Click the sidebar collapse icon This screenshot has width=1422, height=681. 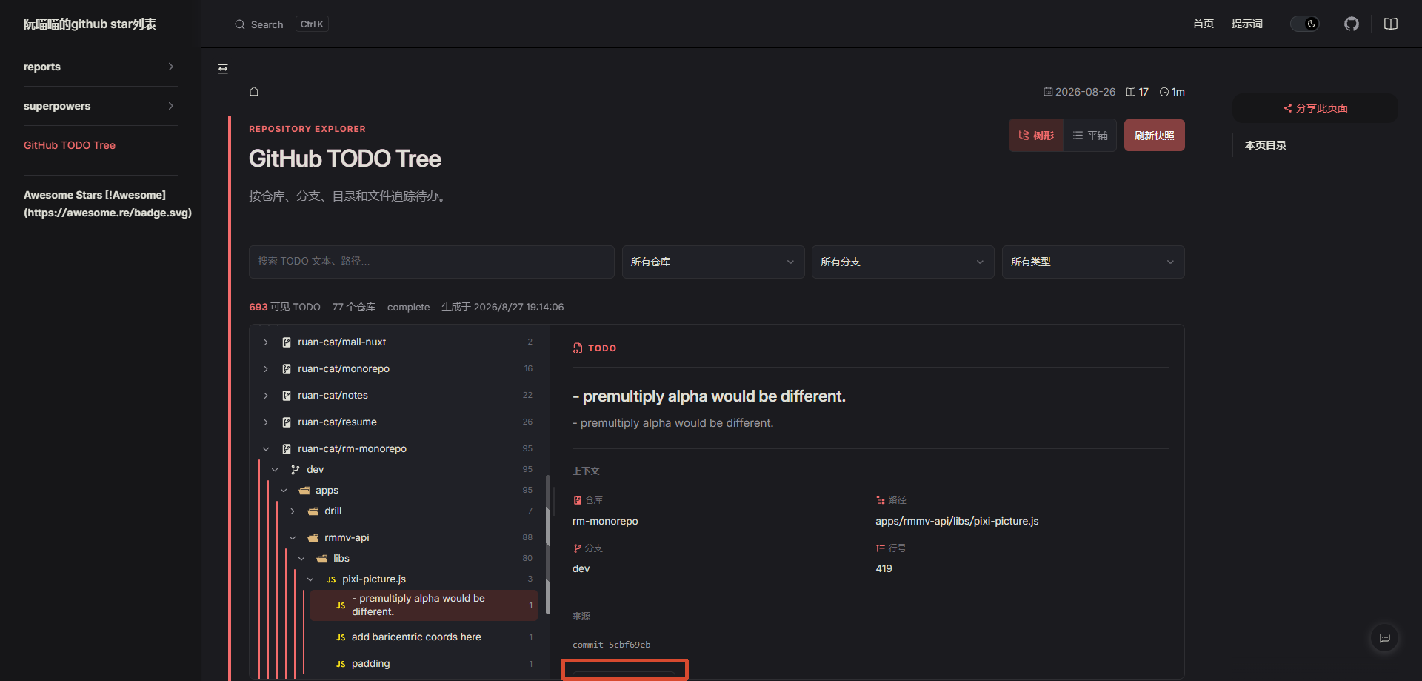coord(223,69)
